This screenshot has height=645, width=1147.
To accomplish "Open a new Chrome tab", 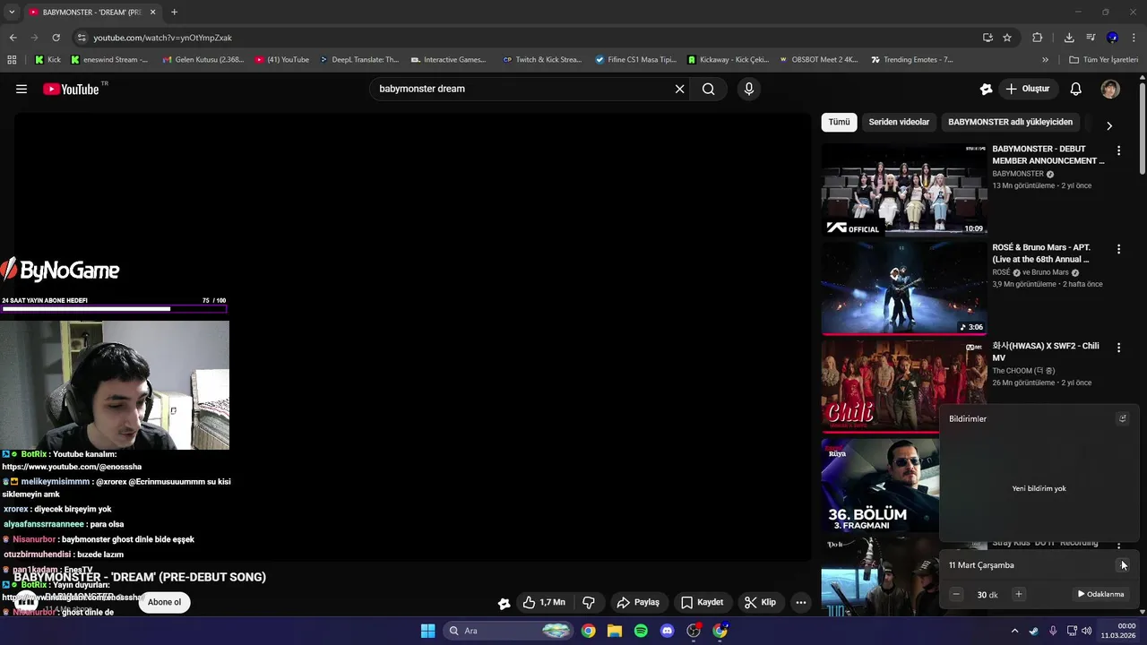I will coord(174,13).
